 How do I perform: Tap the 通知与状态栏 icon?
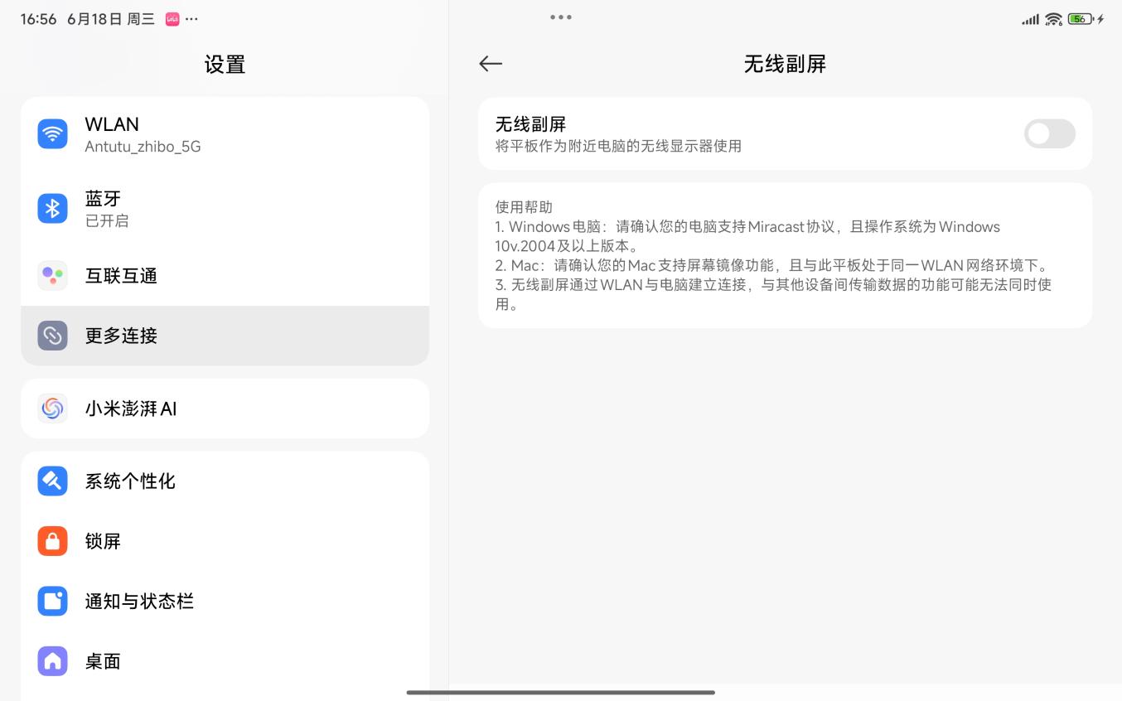point(52,601)
